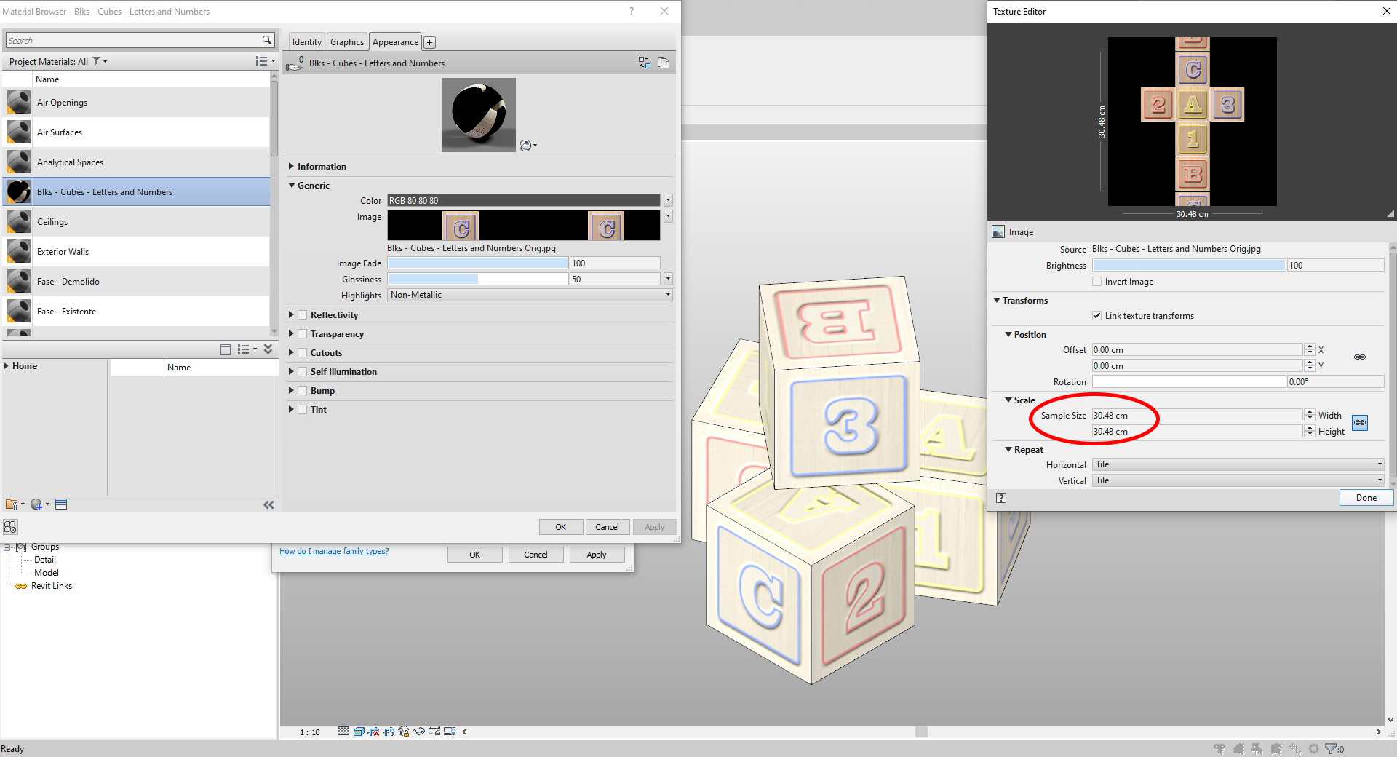Open the Horizontal repeat Tile dropdown
Viewport: 1397px width, 757px height.
click(x=1379, y=464)
